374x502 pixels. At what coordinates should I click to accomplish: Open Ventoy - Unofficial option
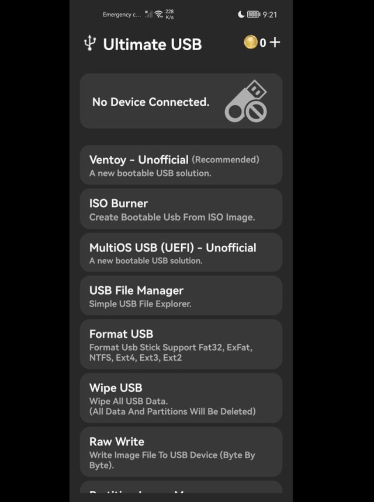coord(181,165)
